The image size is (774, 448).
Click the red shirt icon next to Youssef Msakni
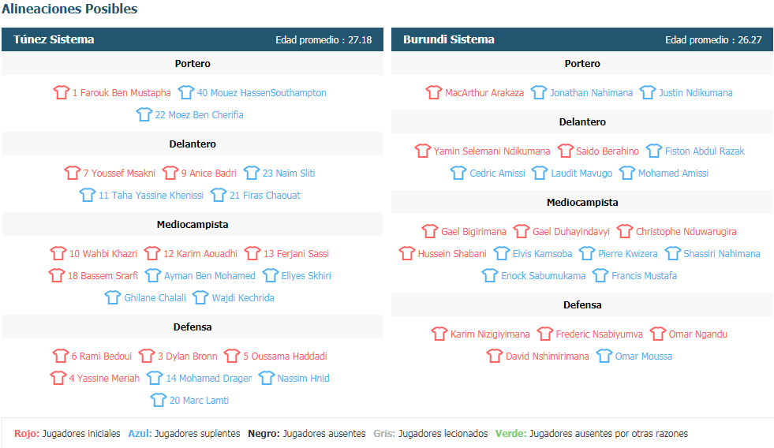[x=72, y=173]
